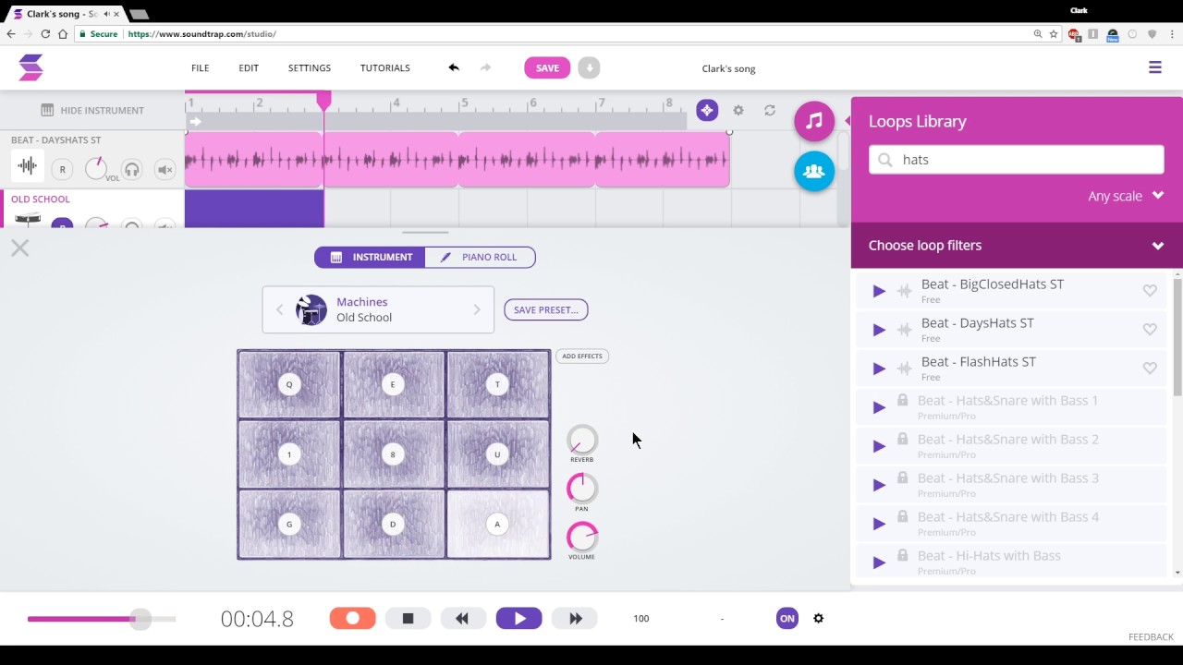Toggle the metronome ON button
Viewport: 1183px width, 665px height.
[787, 618]
